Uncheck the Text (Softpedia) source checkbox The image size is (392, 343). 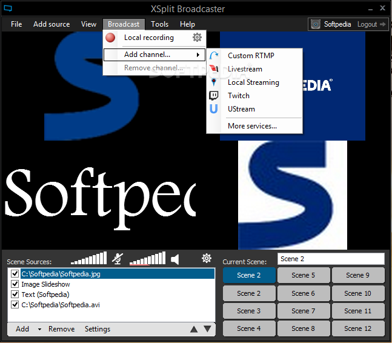pyautogui.click(x=15, y=295)
